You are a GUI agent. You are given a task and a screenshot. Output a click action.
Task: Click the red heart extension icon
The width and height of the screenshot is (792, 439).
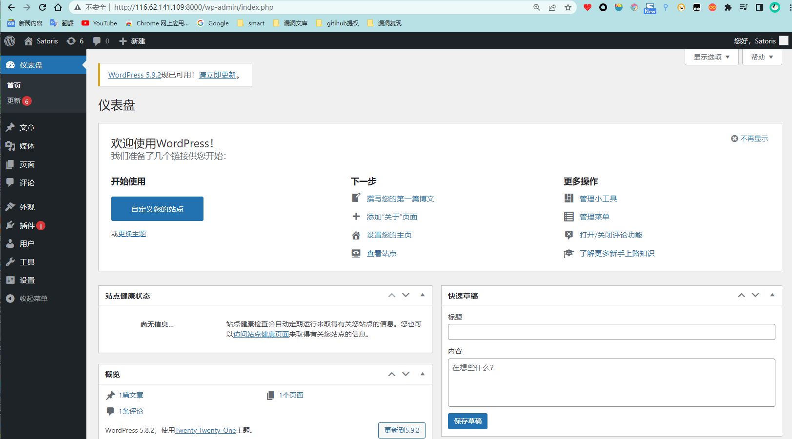[588, 7]
